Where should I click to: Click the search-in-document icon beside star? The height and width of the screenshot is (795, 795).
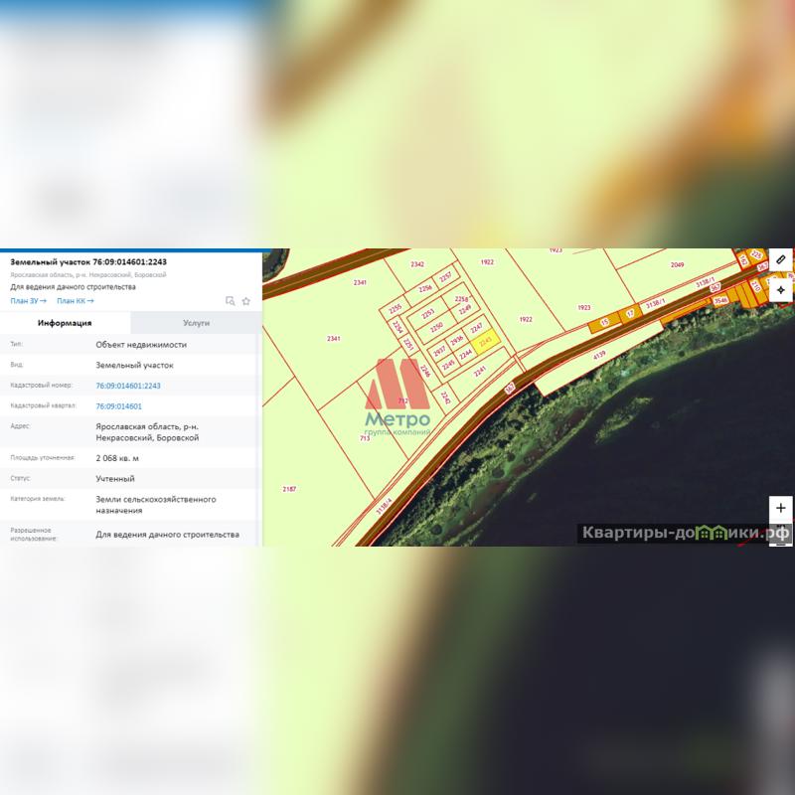tap(230, 300)
